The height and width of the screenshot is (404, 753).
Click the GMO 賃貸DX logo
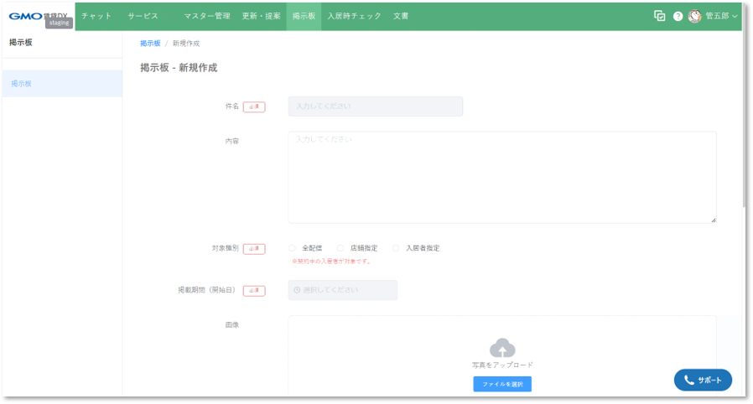38,16
